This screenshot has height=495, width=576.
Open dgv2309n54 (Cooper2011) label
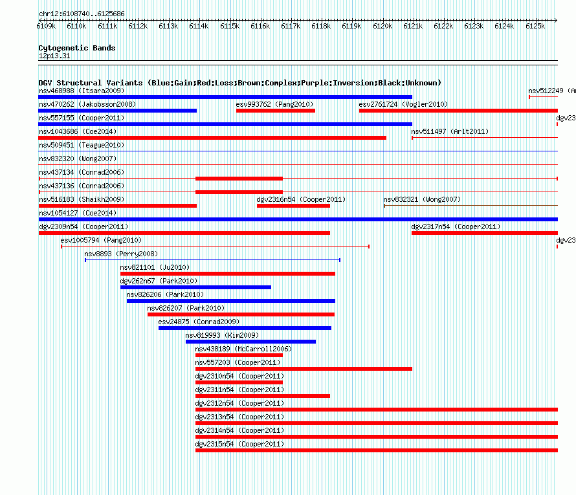coord(83,226)
